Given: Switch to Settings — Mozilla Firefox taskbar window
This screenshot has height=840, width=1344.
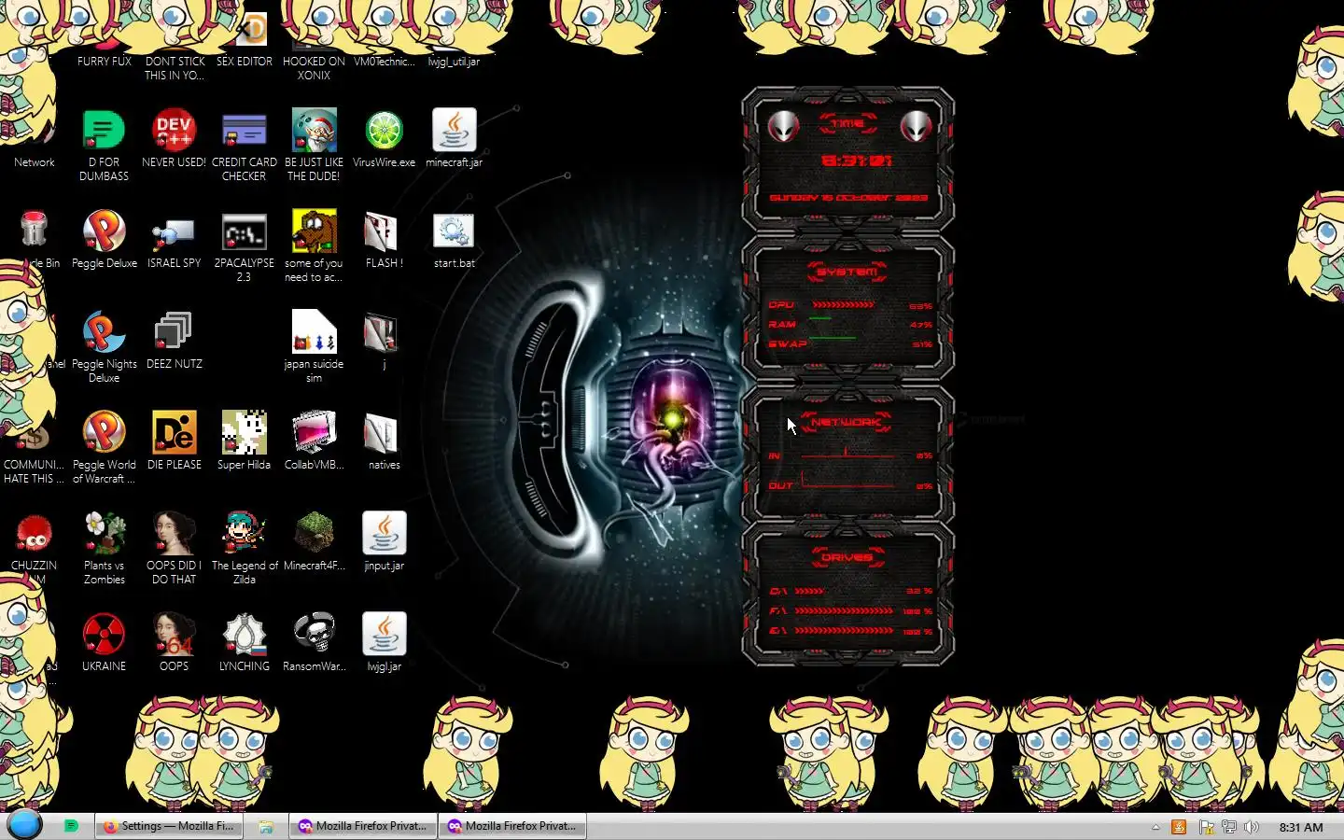Looking at the screenshot, I should pos(168,826).
